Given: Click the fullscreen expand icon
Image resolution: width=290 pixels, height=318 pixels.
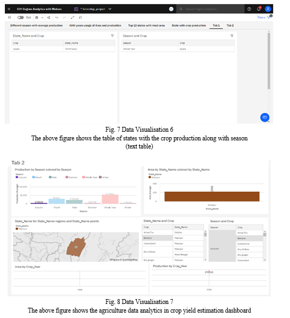Looking at the screenshot, I should tap(72, 17).
